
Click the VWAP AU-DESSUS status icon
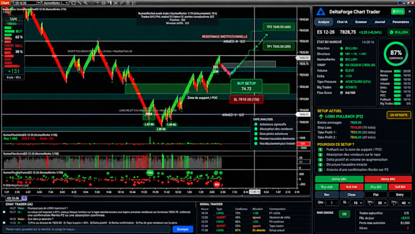(x=341, y=65)
